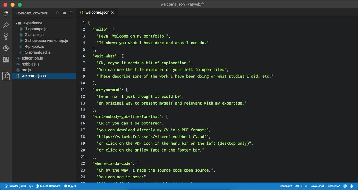Close the welcome.json tab
The height and width of the screenshot is (190, 358).
click(x=112, y=13)
